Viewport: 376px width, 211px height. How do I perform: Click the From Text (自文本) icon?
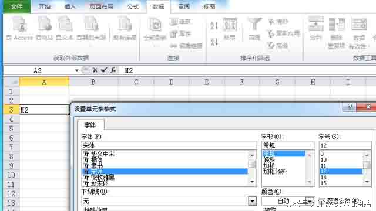(x=65, y=24)
